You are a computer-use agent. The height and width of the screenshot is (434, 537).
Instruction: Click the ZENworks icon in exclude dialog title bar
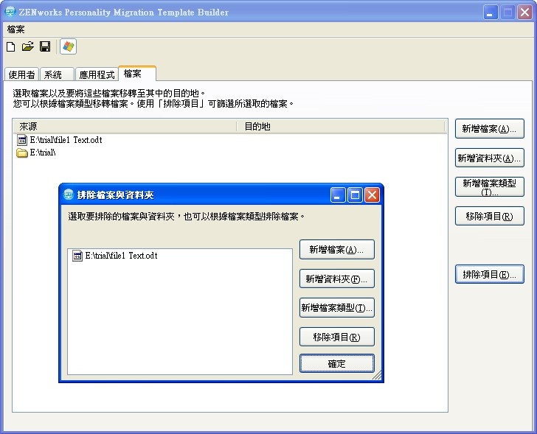69,195
